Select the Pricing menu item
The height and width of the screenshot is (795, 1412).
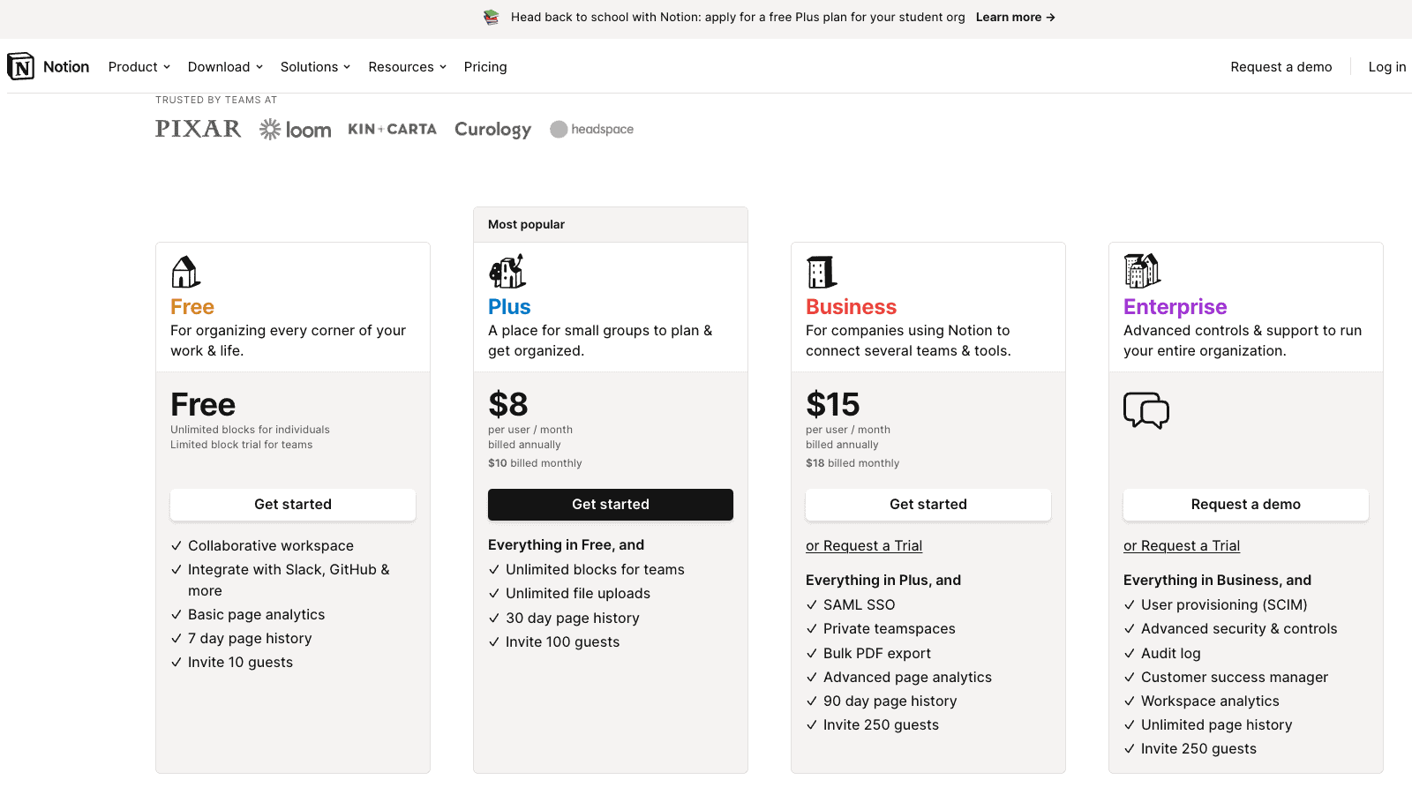click(484, 66)
